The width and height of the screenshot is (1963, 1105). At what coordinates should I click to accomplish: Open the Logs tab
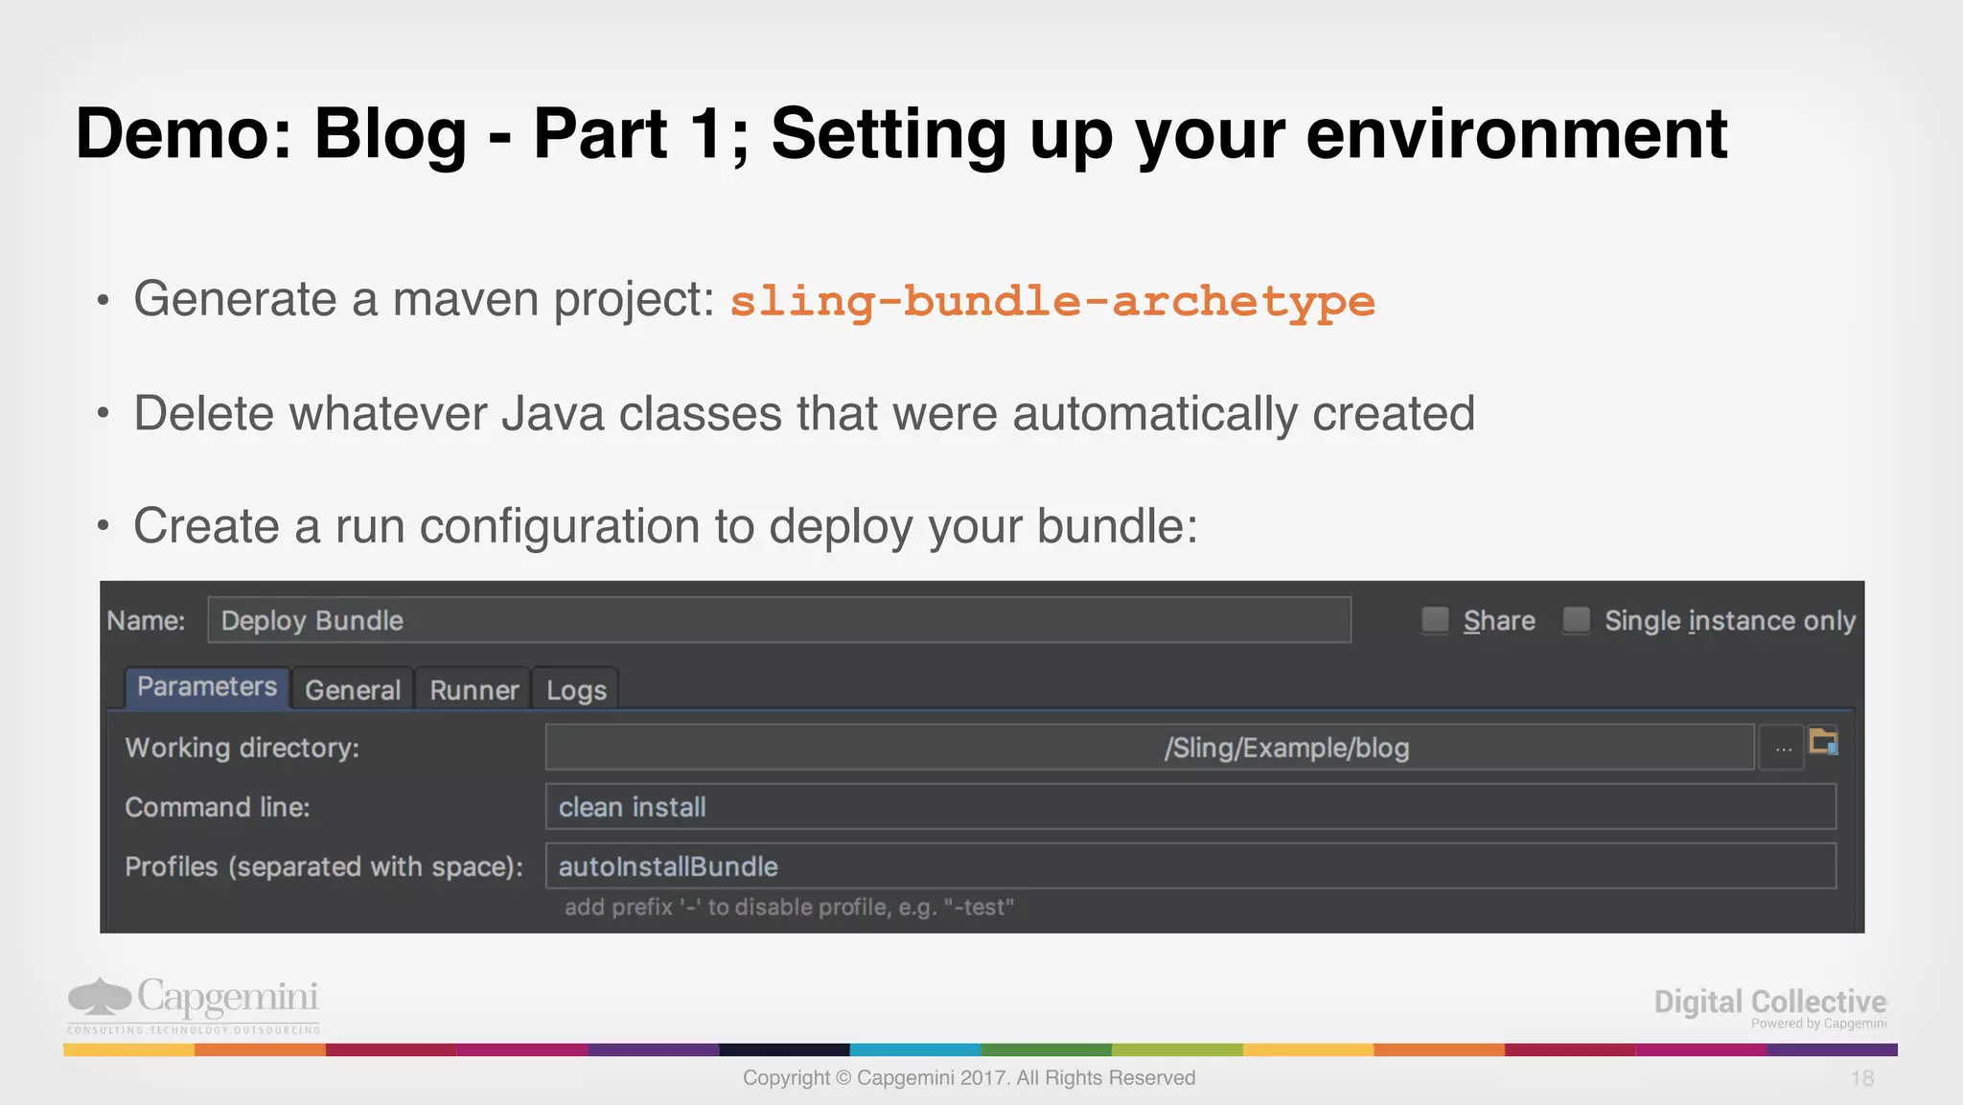coord(576,690)
